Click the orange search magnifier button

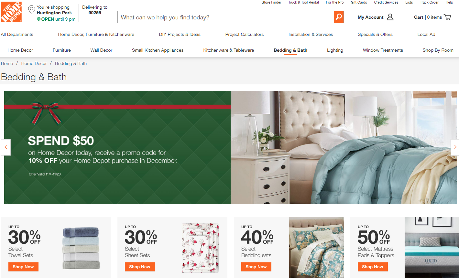(339, 17)
